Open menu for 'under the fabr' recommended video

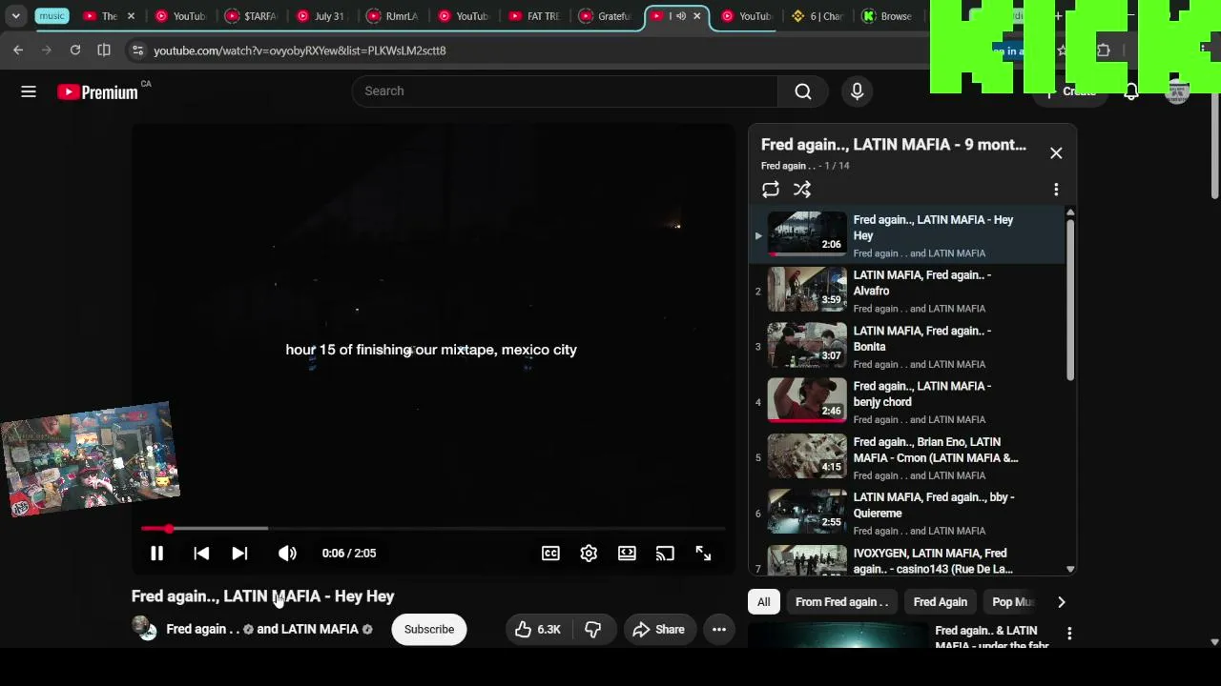[1069, 634]
